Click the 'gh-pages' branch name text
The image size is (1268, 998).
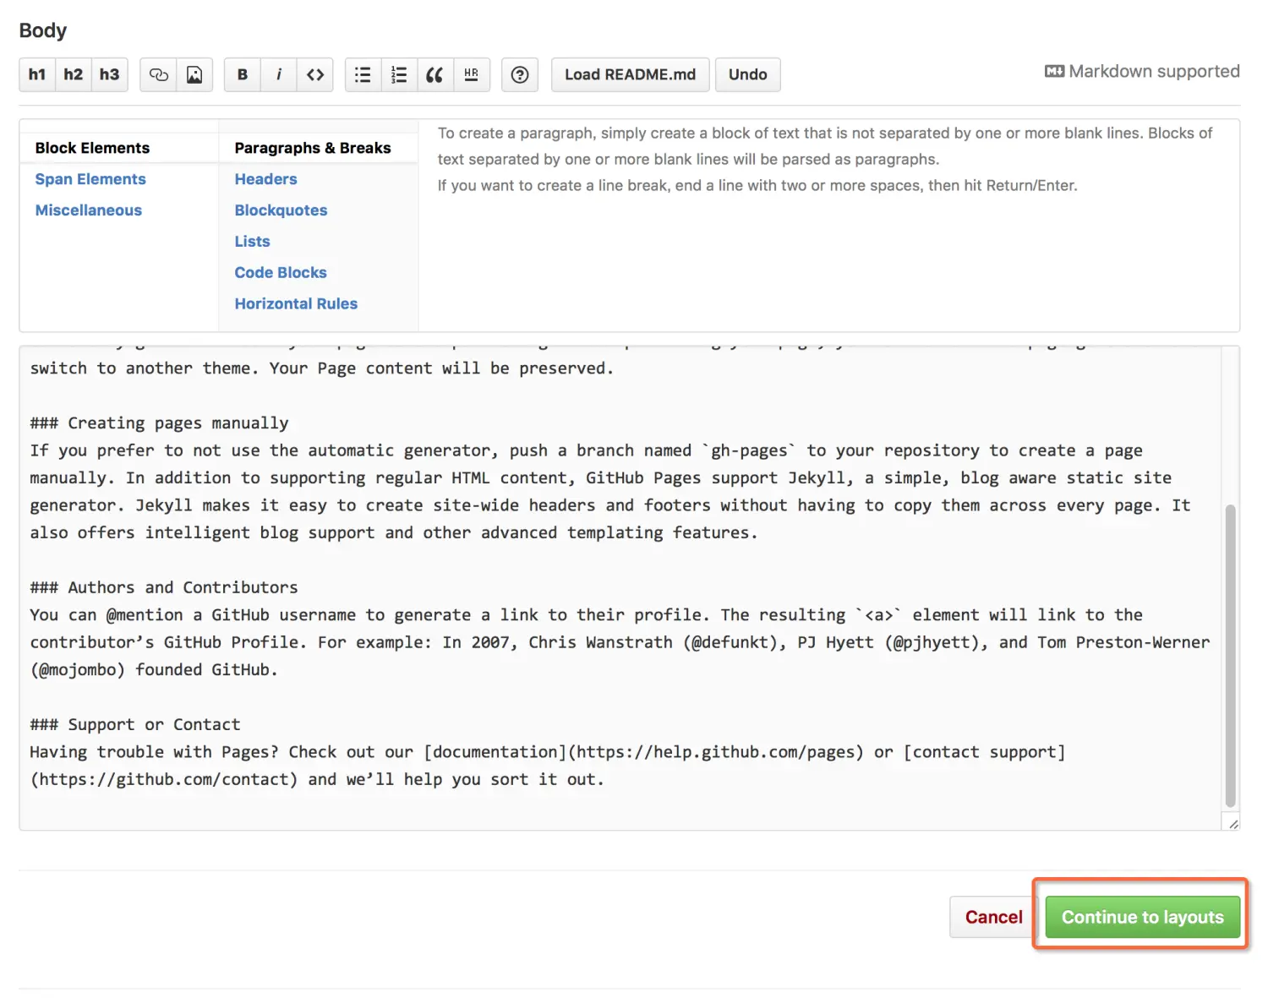749,450
